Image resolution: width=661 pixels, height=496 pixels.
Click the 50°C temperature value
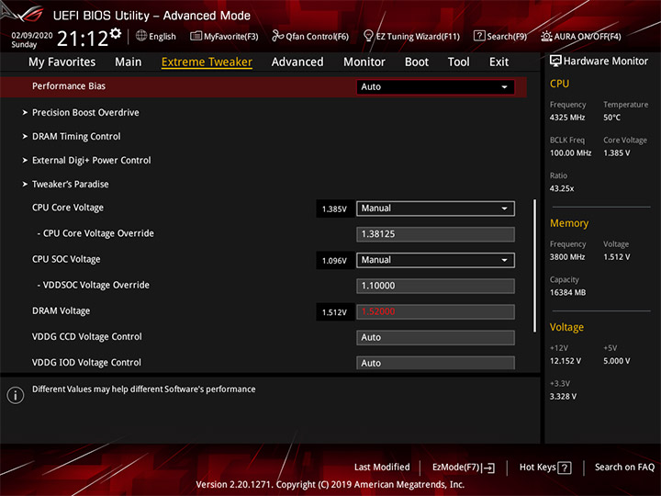611,118
